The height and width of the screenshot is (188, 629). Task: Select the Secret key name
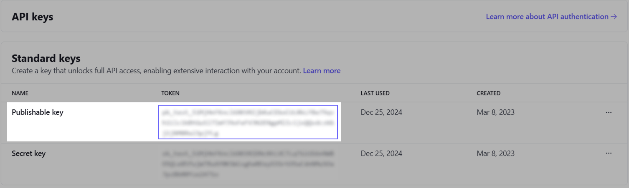tap(28, 153)
